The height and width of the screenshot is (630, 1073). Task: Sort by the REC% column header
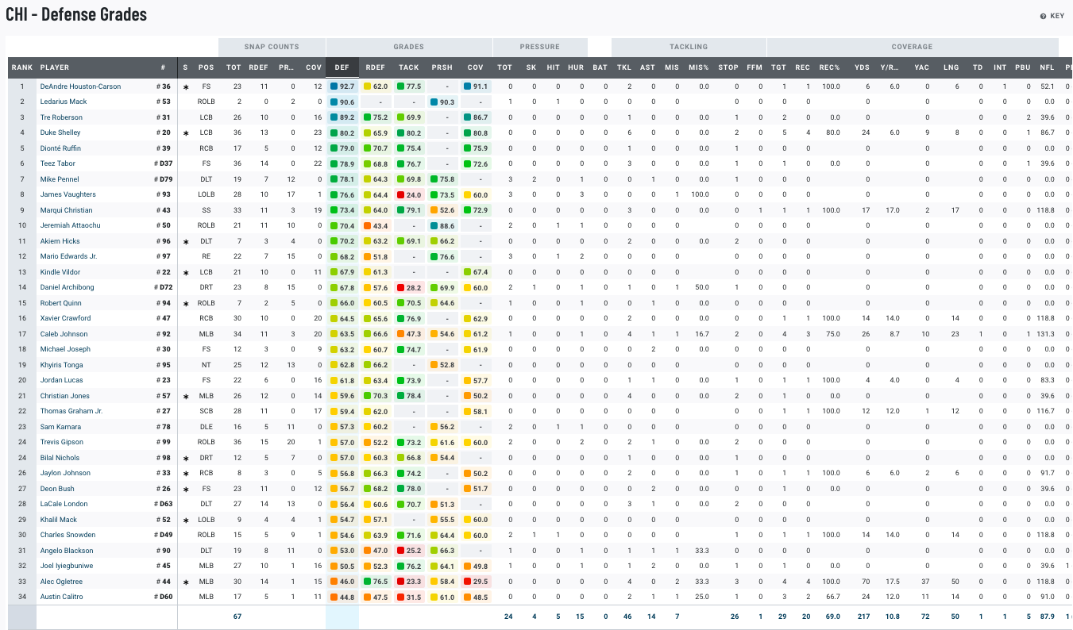tap(829, 67)
